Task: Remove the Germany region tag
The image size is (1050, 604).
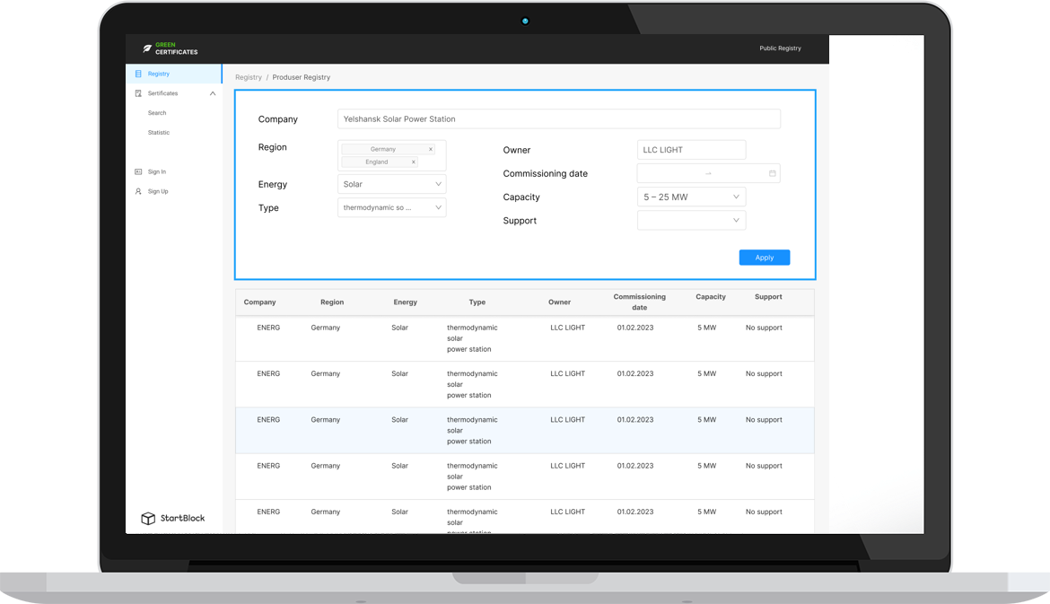Action: (431, 149)
